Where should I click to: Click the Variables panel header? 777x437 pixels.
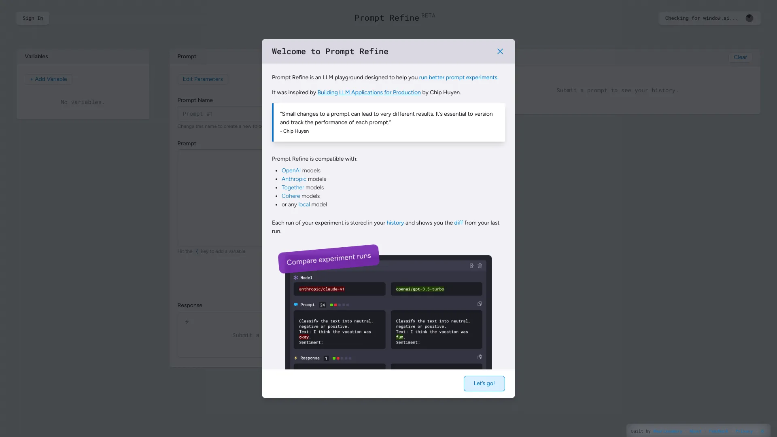point(83,57)
